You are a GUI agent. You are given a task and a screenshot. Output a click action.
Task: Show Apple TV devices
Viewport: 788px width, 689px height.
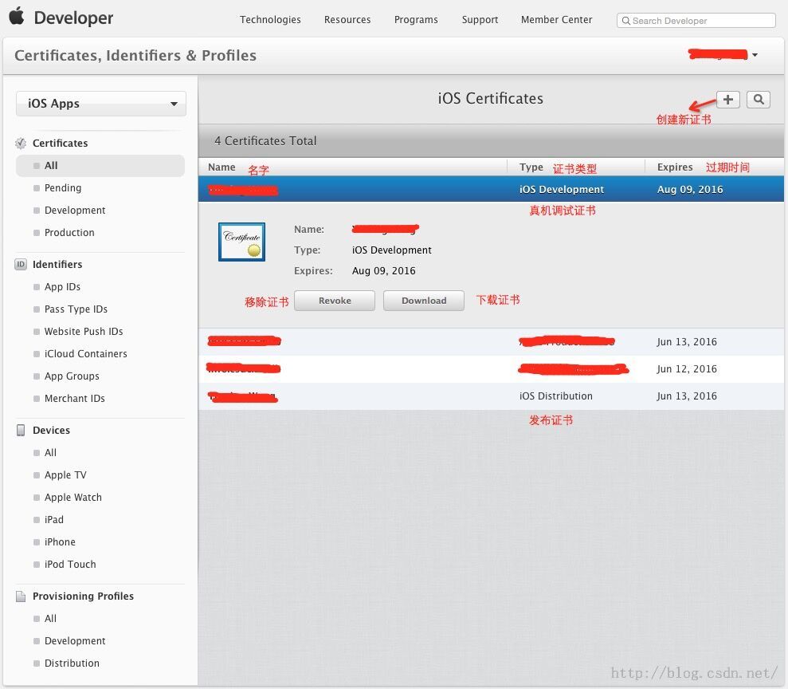point(65,475)
